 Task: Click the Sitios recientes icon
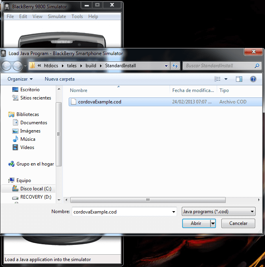(x=15, y=98)
